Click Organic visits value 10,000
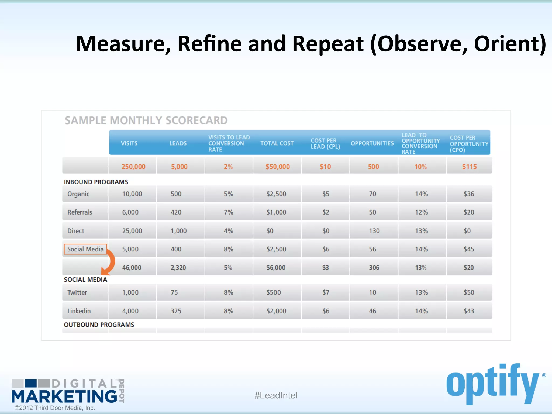 (132, 194)
